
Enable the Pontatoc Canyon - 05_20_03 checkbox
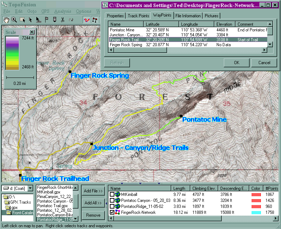coord(112,200)
